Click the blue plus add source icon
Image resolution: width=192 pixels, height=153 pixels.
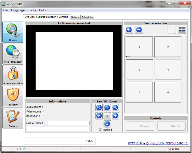coord(129,30)
